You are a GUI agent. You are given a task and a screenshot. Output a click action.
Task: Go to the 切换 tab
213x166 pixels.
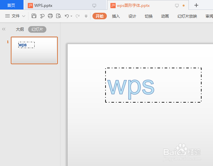pos(149,16)
